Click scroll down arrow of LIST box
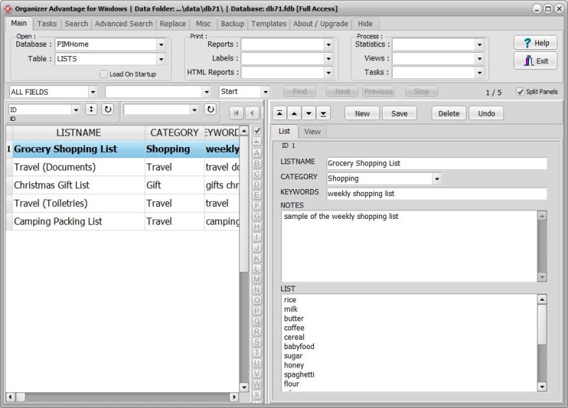568x408 pixels. tap(542, 387)
